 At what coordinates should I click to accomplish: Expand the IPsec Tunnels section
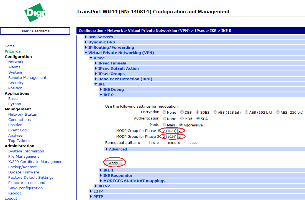[x=112, y=63]
